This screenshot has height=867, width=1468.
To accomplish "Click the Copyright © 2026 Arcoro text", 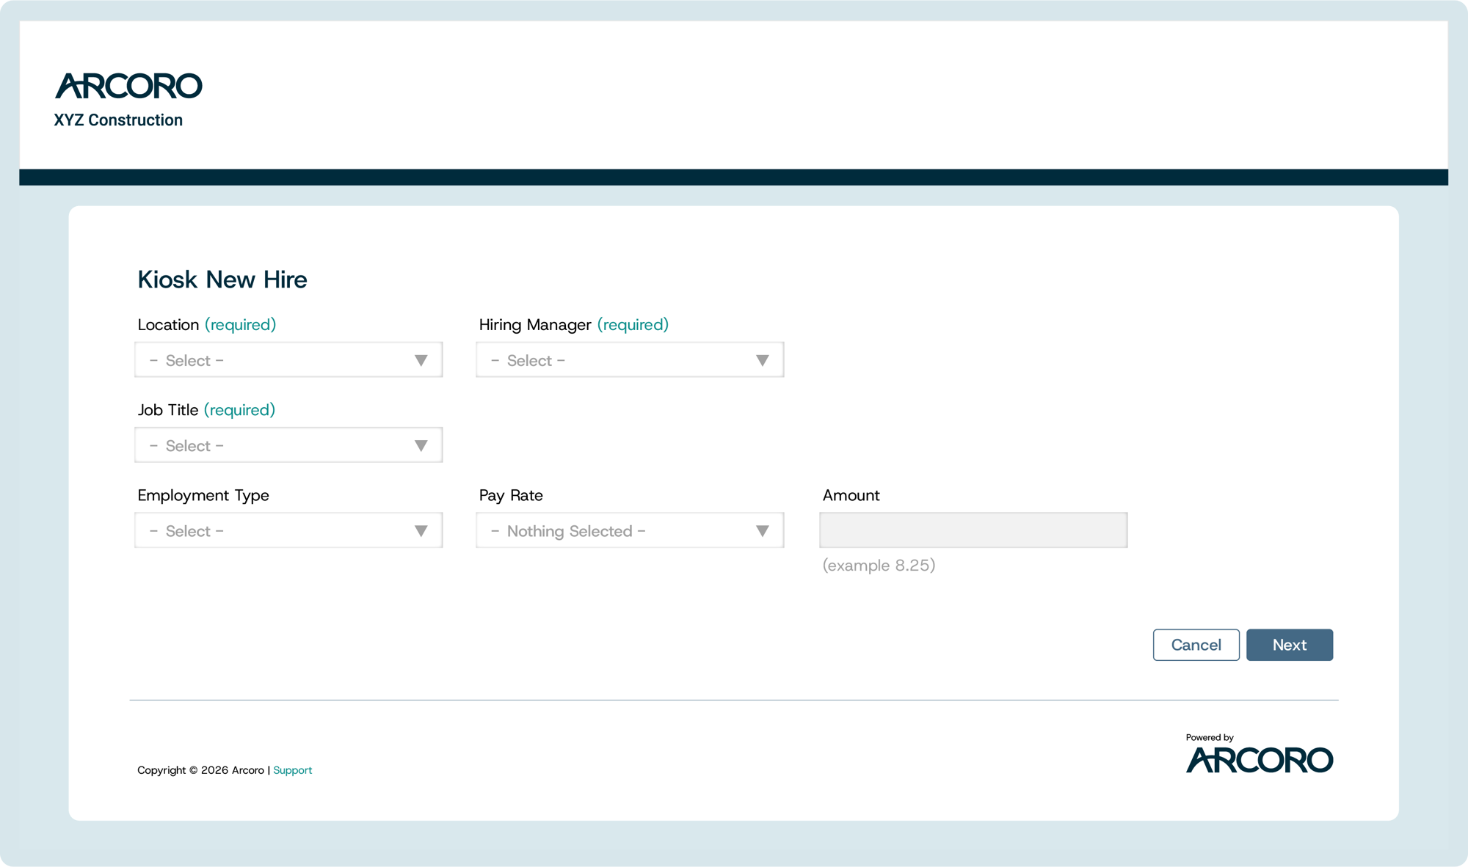I will (200, 770).
